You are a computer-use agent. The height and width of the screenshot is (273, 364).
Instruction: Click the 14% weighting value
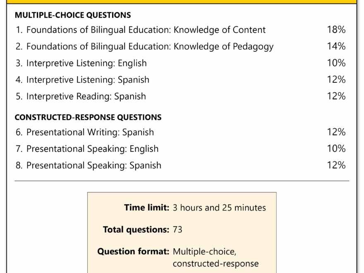tap(336, 46)
